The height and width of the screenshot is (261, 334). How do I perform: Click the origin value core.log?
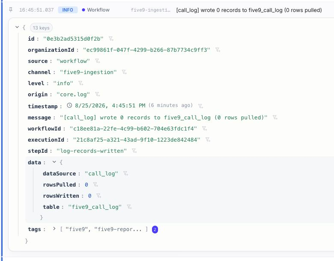pos(73,94)
